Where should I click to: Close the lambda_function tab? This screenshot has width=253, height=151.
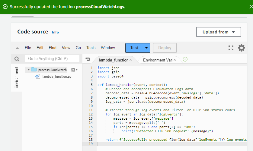click(x=130, y=60)
